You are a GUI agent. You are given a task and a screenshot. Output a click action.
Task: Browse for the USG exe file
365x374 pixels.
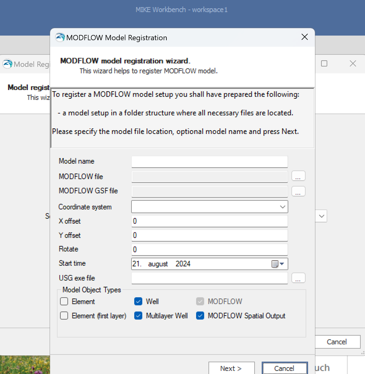298,278
